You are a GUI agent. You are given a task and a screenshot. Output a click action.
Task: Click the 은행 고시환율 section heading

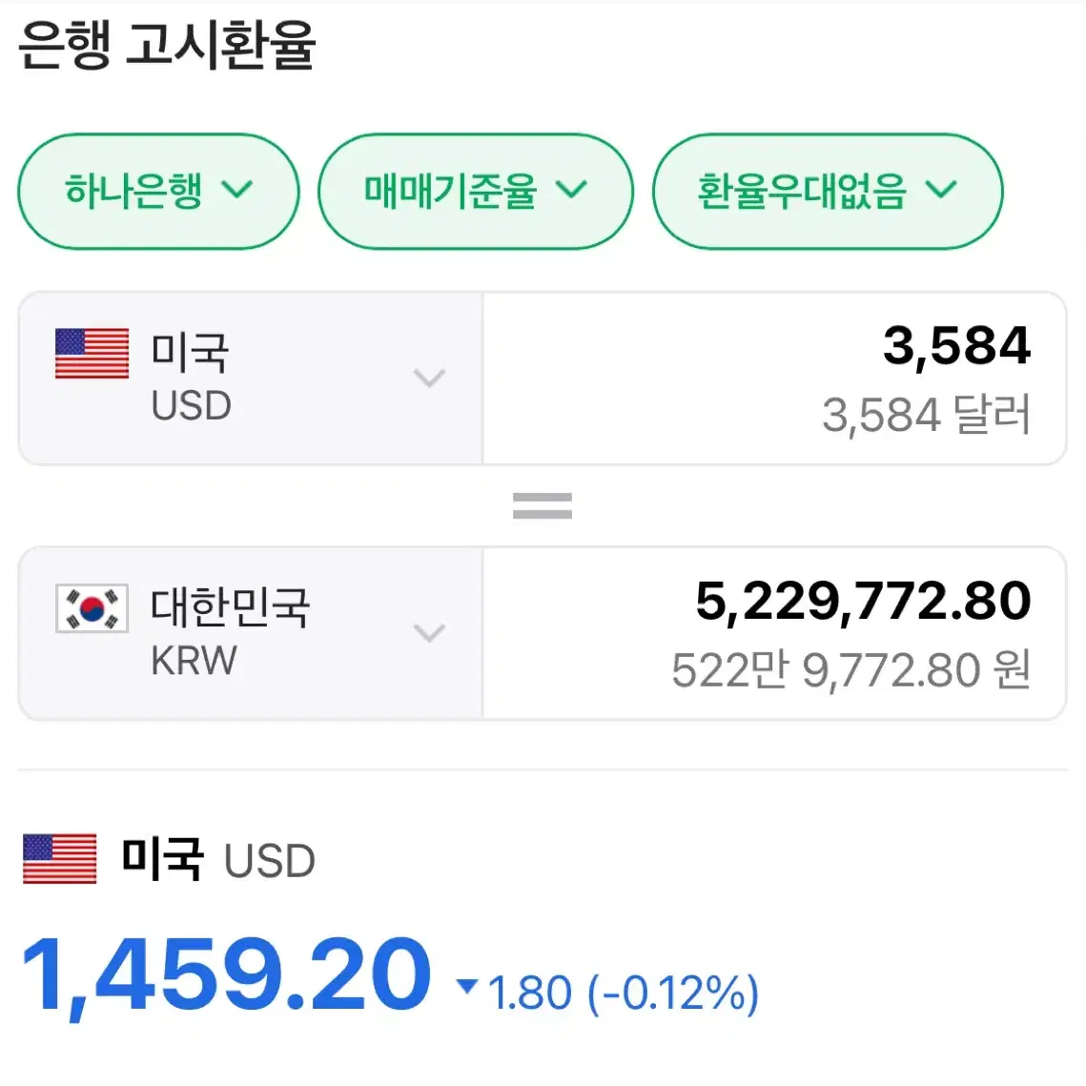pos(167,44)
